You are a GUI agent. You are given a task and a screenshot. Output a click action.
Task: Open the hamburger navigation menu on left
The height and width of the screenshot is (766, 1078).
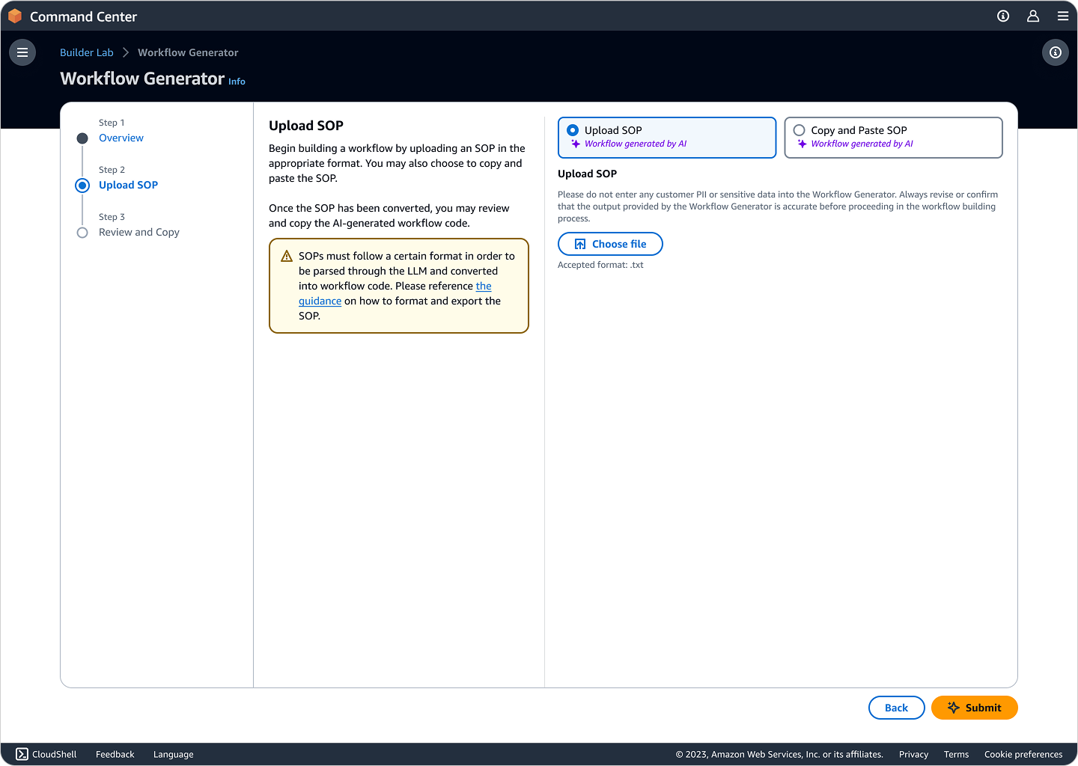tap(22, 52)
